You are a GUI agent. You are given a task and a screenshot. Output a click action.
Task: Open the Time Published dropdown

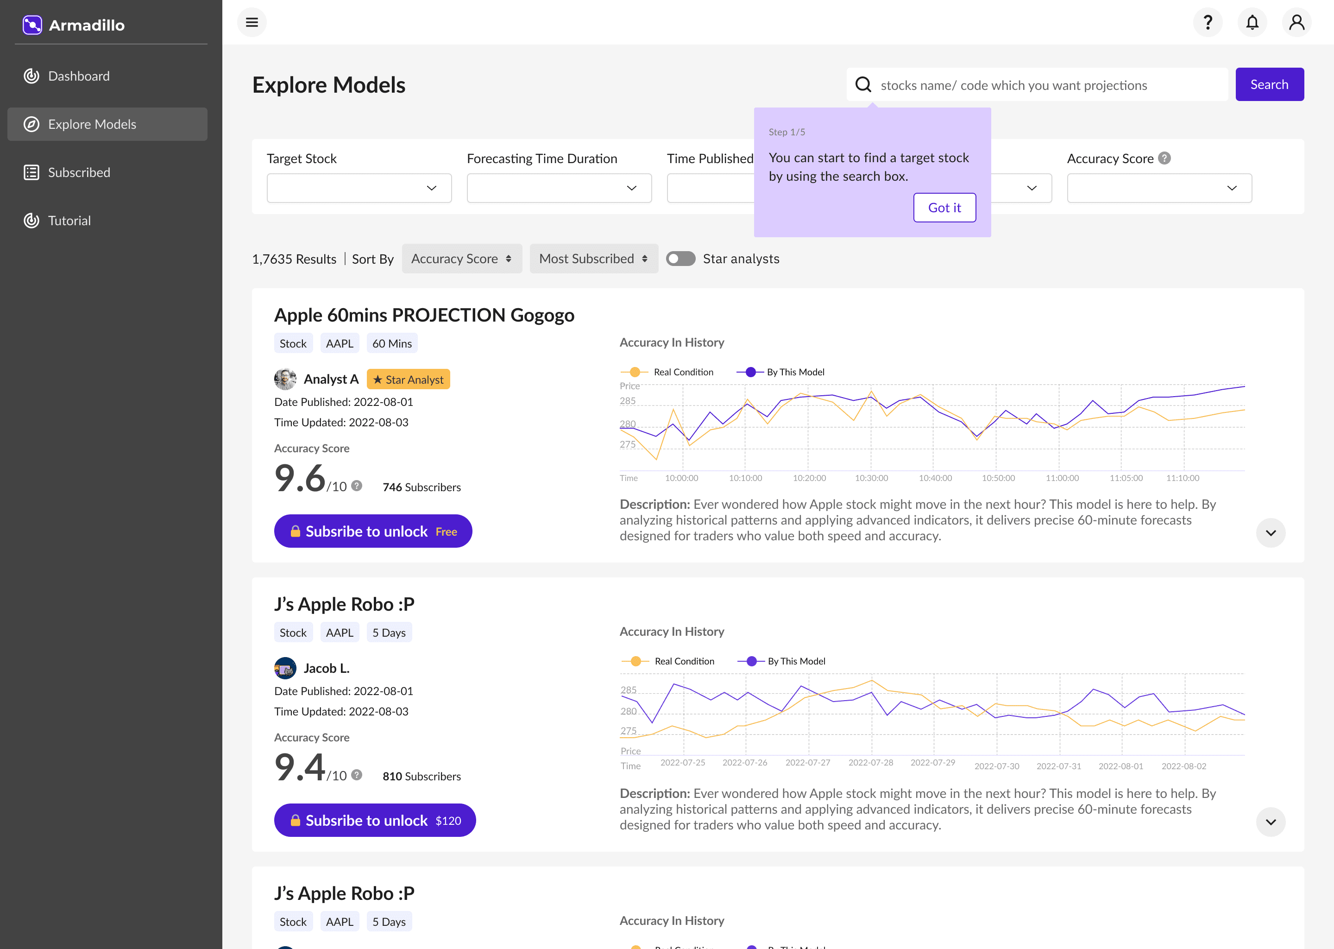click(x=710, y=188)
